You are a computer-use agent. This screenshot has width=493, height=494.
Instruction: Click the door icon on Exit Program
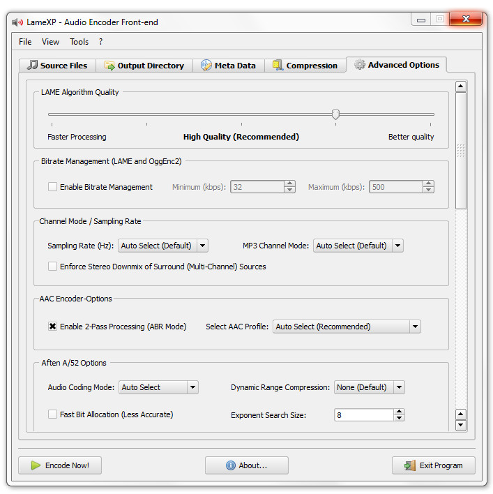410,465
